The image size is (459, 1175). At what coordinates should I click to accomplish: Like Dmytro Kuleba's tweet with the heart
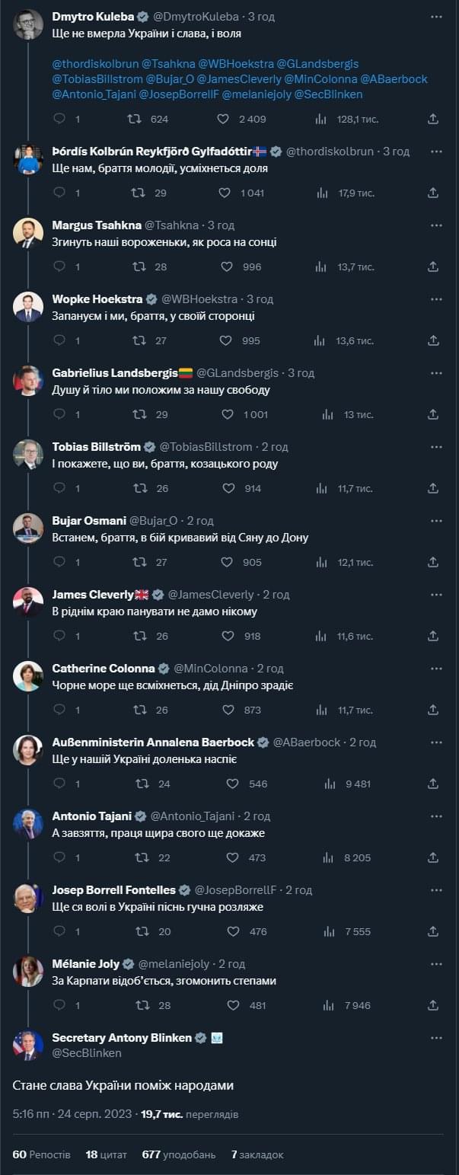224,119
